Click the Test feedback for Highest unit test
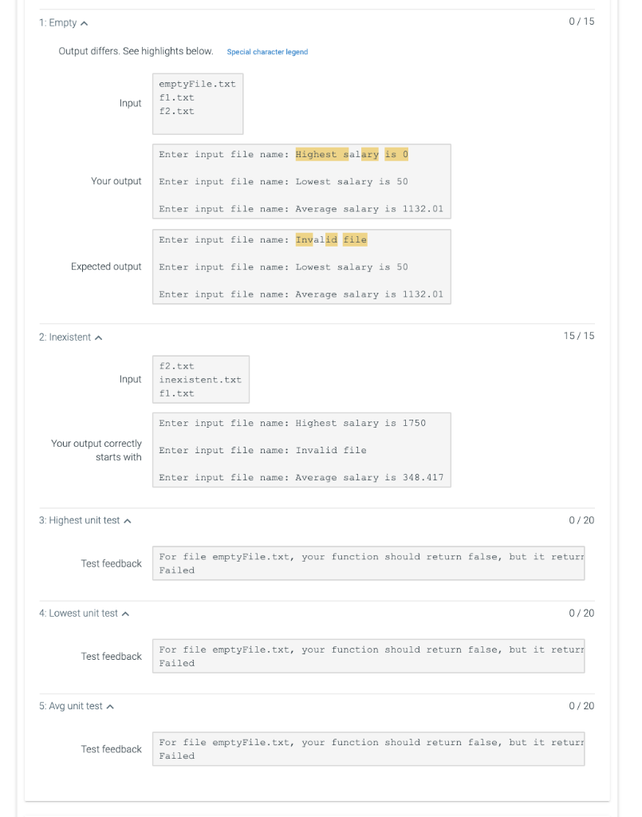Image resolution: width=642 pixels, height=817 pixels. (368, 562)
